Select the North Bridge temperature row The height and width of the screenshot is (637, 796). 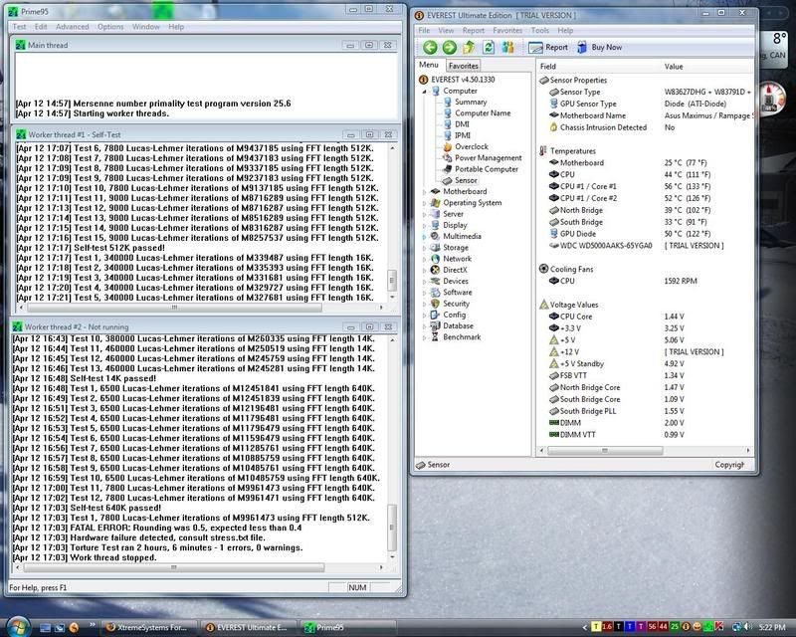pyautogui.click(x=645, y=210)
